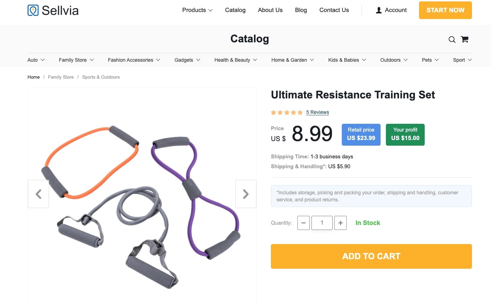Open the 5 Reviews link

click(x=317, y=112)
